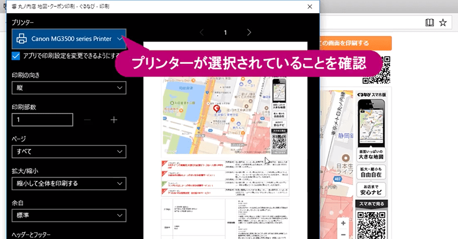Increase copies with the plus button
458x239 pixels.
pos(114,120)
